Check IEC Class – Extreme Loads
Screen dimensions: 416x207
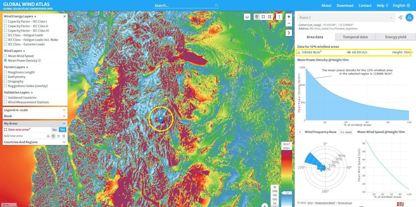point(5,44)
